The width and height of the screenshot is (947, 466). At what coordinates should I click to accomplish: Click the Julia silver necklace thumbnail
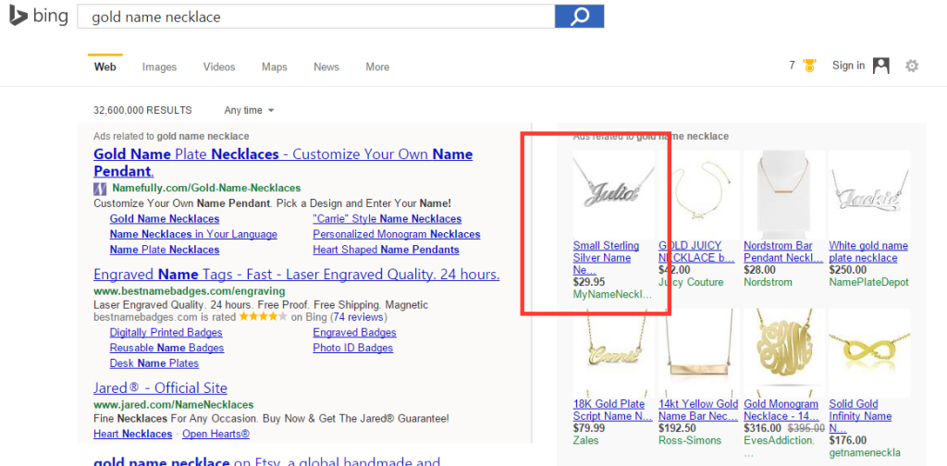point(614,194)
